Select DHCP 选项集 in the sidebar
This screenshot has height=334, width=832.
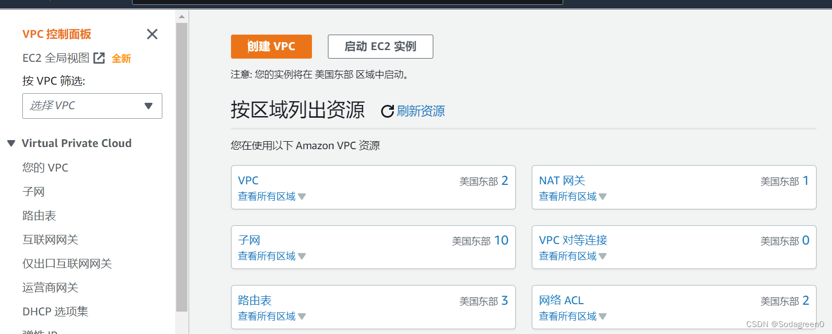point(55,312)
